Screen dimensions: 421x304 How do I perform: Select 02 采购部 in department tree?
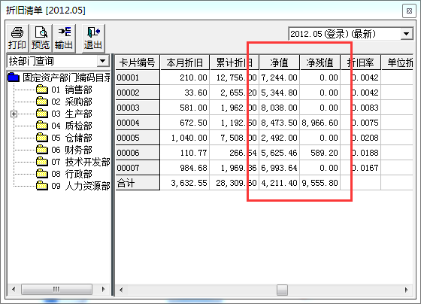[x=71, y=102]
